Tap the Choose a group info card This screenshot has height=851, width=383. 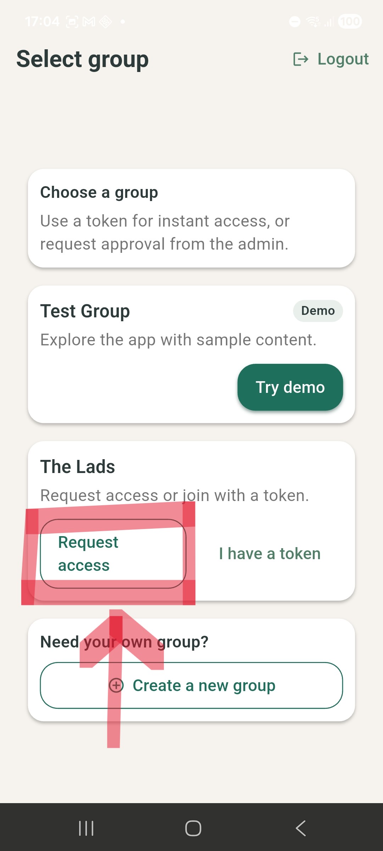pyautogui.click(x=191, y=218)
